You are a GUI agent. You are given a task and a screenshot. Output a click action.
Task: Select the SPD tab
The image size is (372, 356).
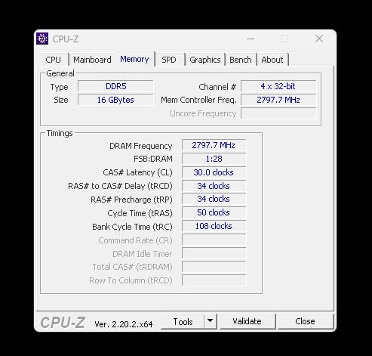[169, 60]
